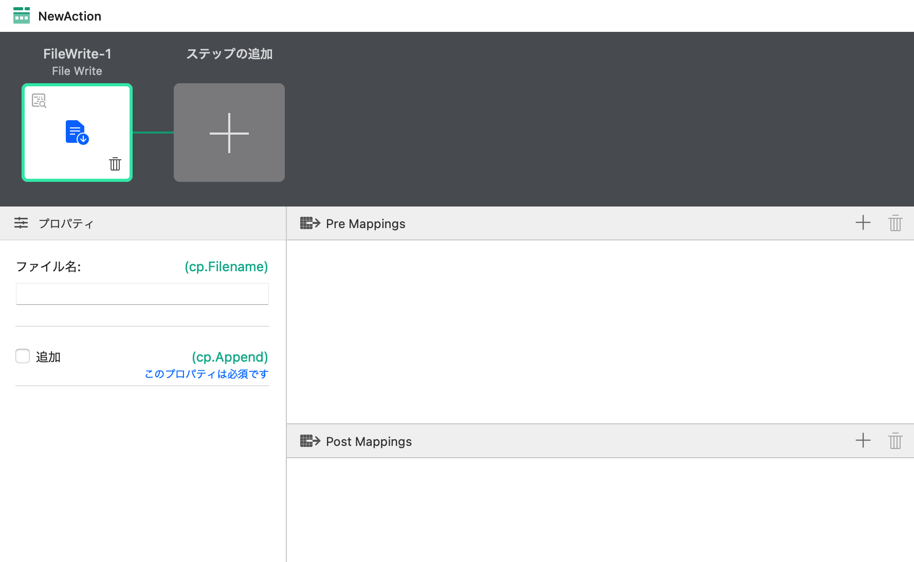This screenshot has height=562, width=914.
Task: Click the FileWrite-1 step title
Action: [77, 53]
